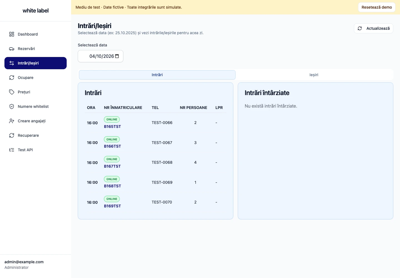400x278 pixels.
Task: Click the Actualizează label
Action: click(x=378, y=28)
